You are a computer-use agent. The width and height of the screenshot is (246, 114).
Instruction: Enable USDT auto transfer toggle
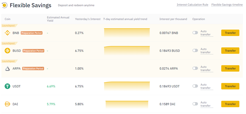195,86
